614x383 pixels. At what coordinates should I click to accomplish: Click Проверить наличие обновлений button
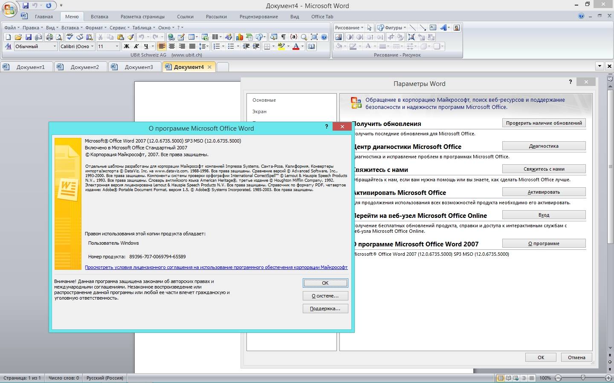point(544,123)
